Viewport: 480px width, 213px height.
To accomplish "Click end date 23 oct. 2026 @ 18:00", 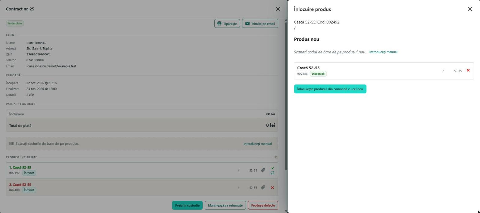I will tap(41, 89).
